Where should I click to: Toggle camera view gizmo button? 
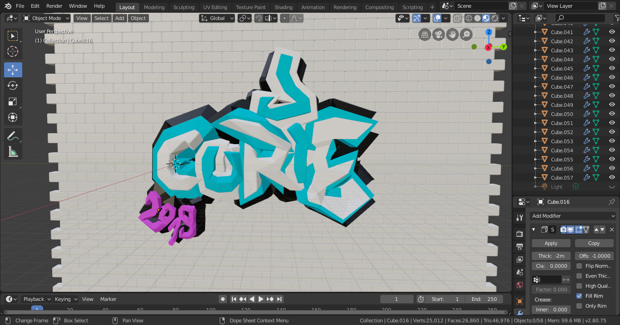(438, 35)
